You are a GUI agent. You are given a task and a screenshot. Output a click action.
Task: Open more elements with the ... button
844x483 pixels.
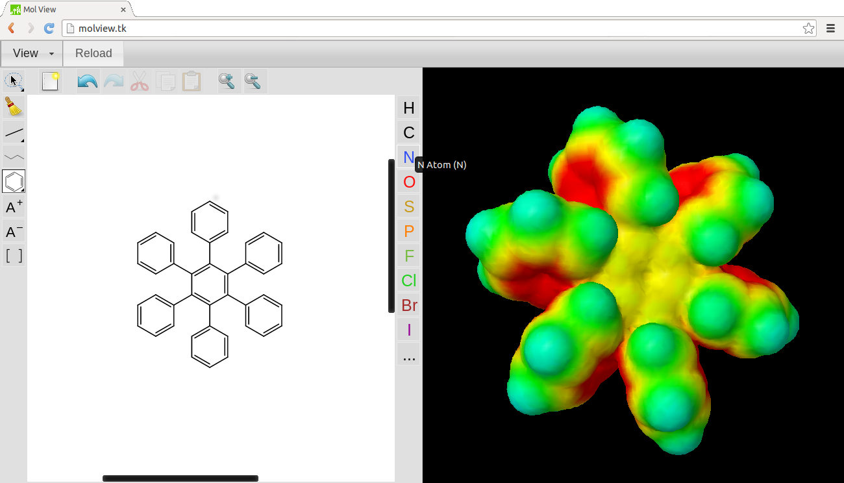[x=409, y=354]
